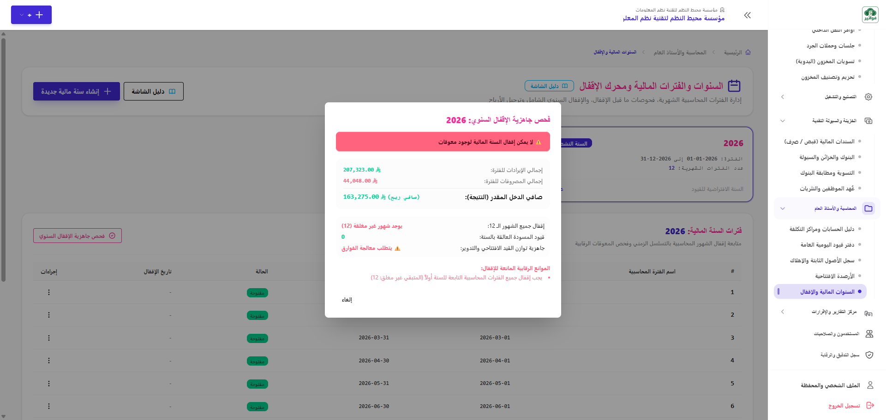Screen dimensions: 886x420
Task: Click the فحص جاهزية الإقفال السنوي button
Action: [78, 236]
